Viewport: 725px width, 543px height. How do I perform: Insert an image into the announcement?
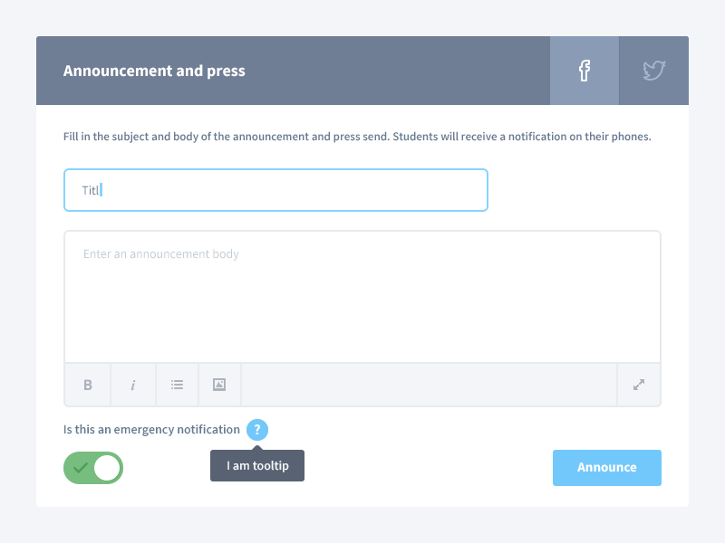(x=219, y=385)
